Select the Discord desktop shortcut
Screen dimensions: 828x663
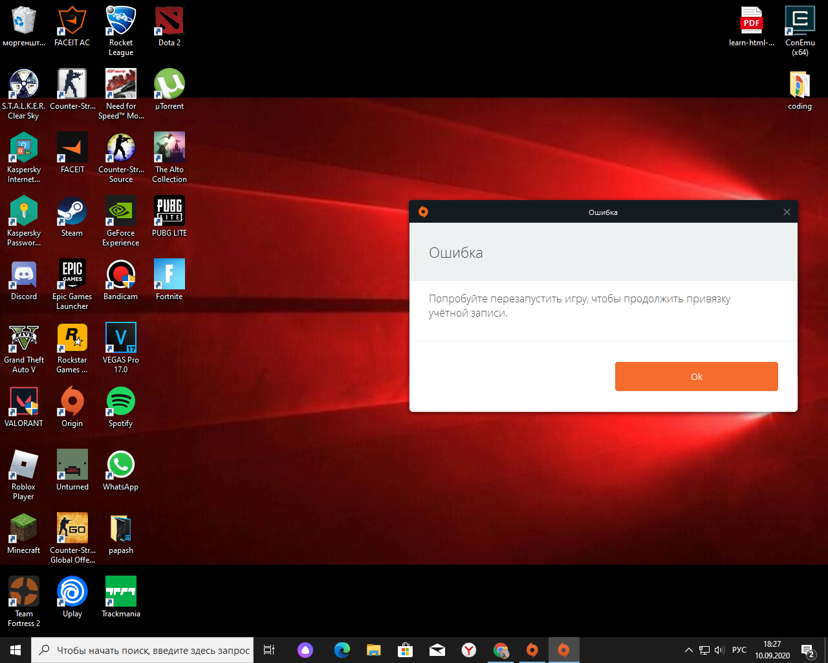click(24, 280)
